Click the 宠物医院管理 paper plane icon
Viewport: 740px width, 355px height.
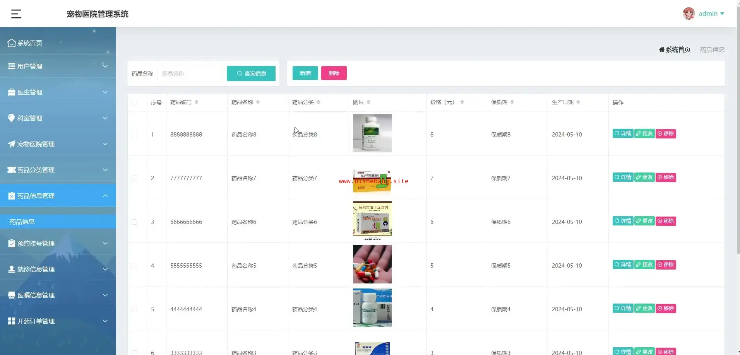coord(12,144)
